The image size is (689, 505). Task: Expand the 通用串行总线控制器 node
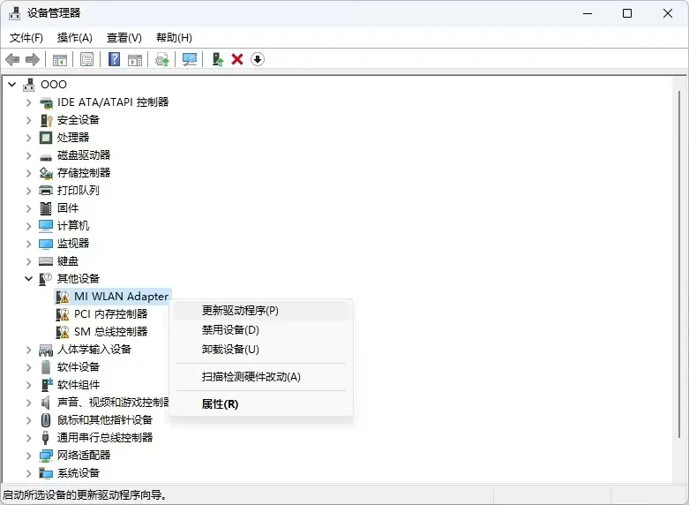pyautogui.click(x=28, y=438)
